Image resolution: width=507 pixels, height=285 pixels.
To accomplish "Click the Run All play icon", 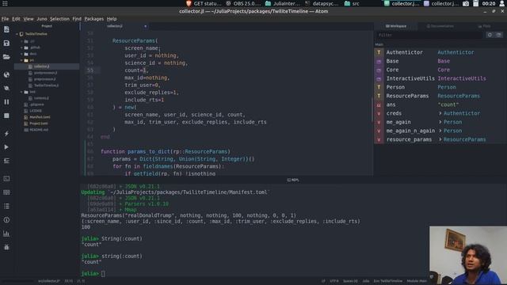I will [x=6, y=147].
